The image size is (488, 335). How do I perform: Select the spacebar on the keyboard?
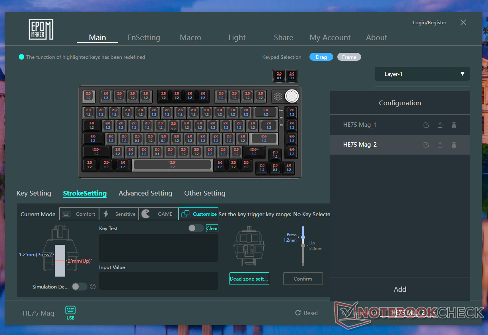[172, 165]
